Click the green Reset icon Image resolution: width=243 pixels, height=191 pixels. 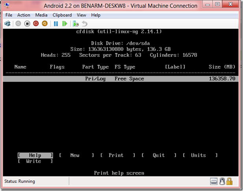click(x=65, y=24)
